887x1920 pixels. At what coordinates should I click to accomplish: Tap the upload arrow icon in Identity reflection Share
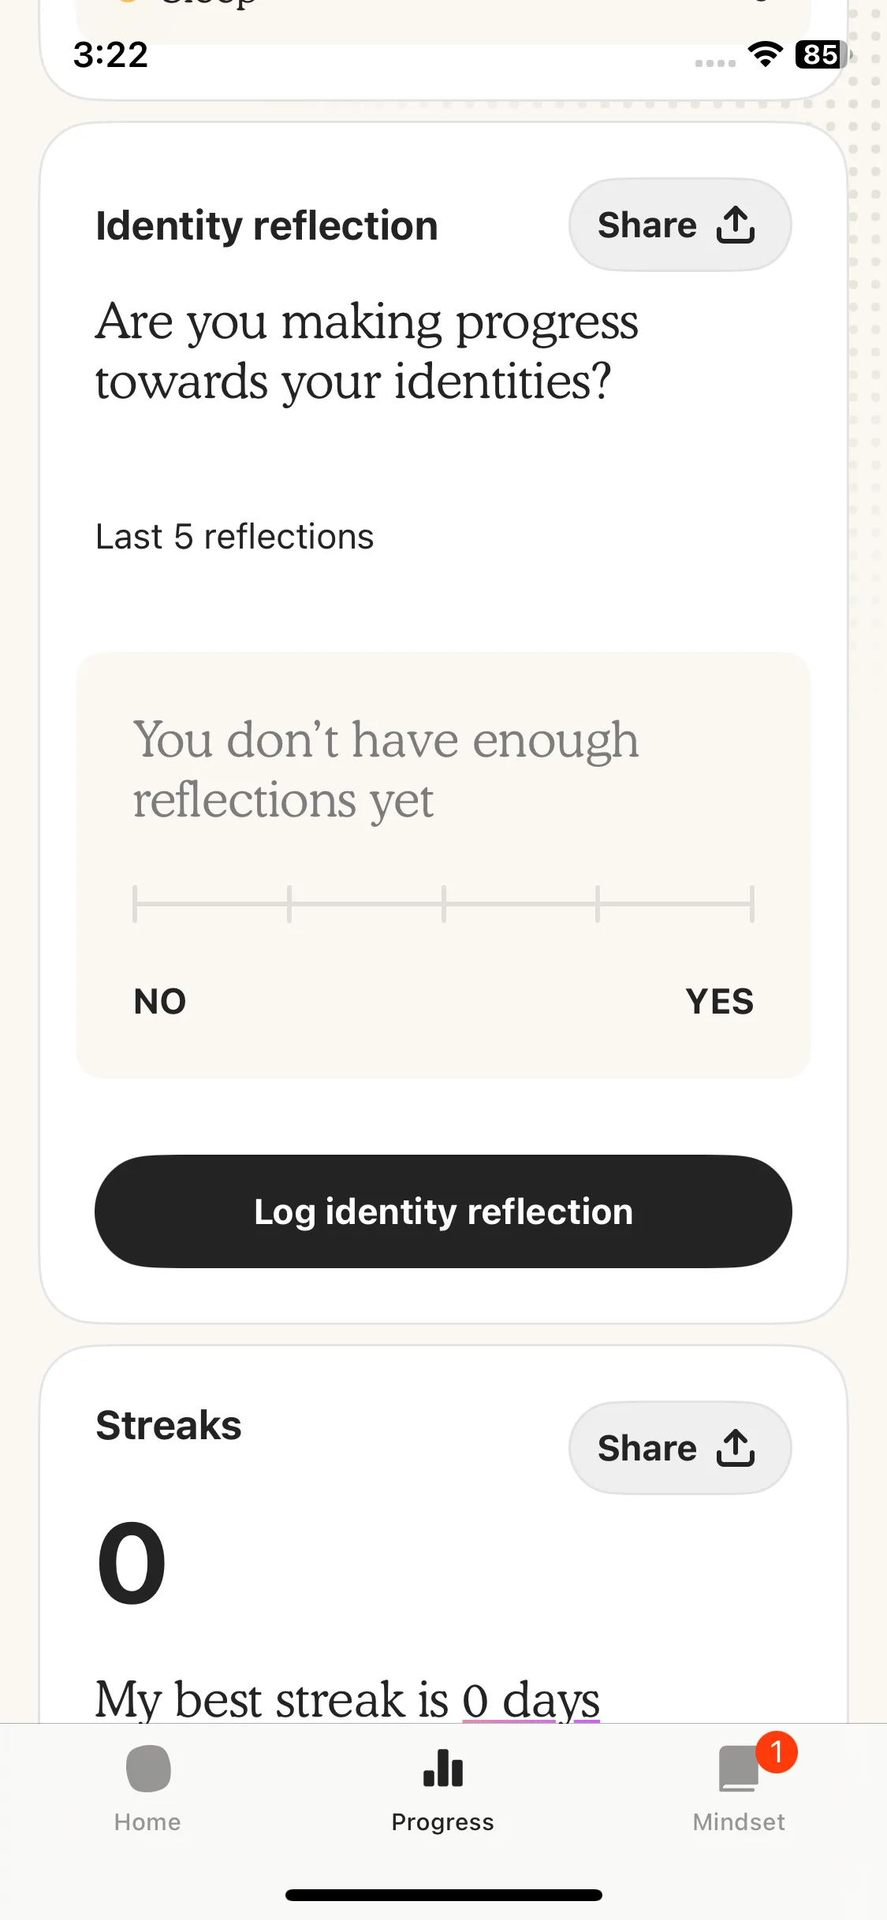736,225
